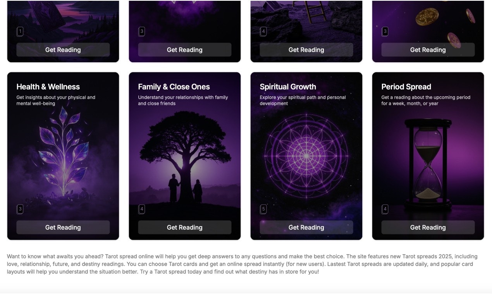Get Reading for Spiritual Growth

(x=306, y=227)
